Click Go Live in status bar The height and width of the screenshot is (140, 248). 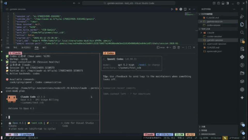[x=216, y=138]
